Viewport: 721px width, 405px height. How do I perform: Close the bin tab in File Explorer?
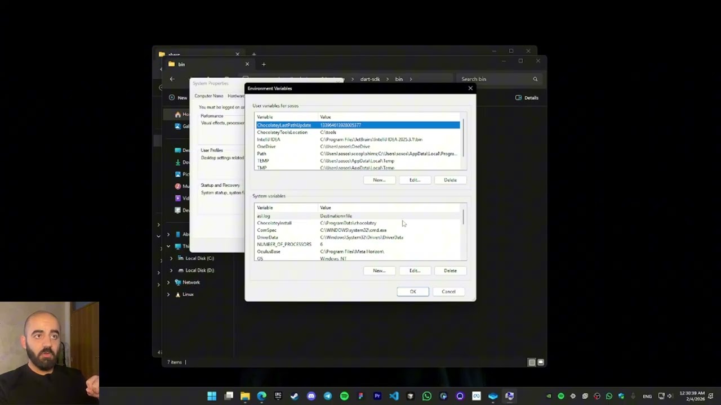247,64
